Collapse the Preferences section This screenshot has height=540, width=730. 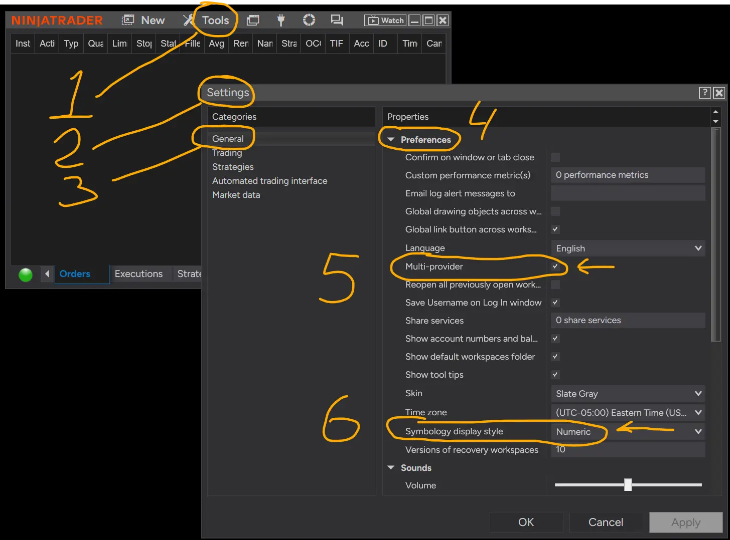(x=391, y=140)
